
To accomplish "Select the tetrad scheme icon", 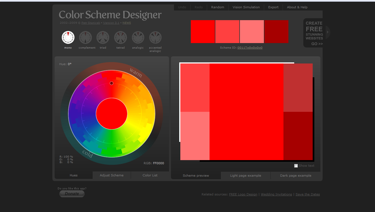I will (120, 37).
